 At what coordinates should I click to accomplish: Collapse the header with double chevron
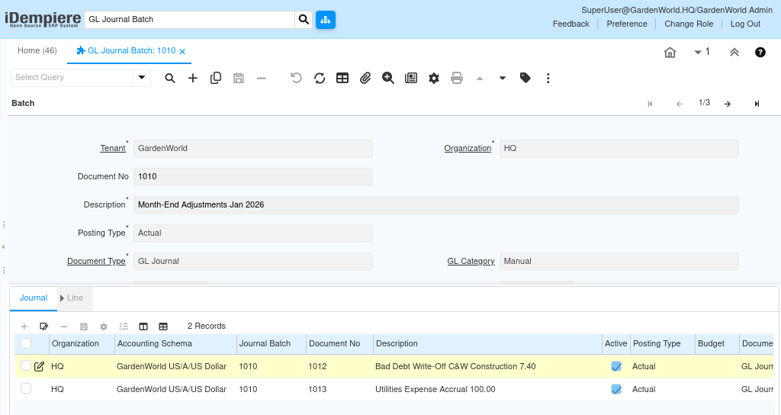(x=734, y=53)
